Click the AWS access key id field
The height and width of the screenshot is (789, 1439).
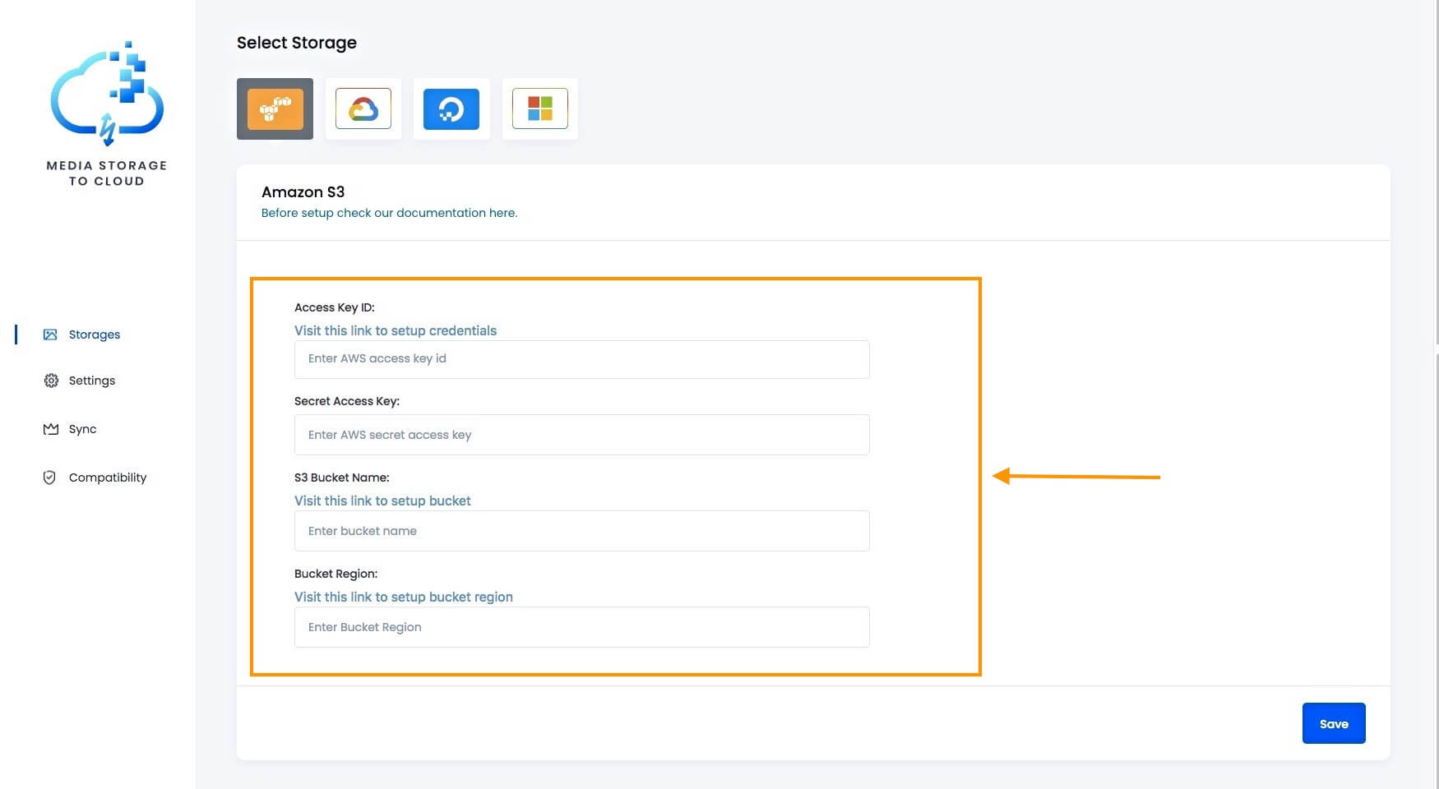pyautogui.click(x=581, y=358)
